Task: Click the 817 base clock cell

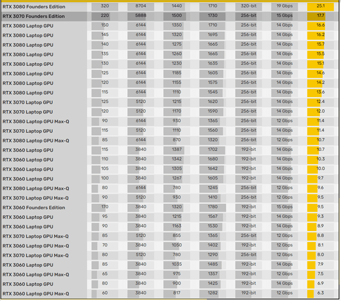Action: (177, 293)
